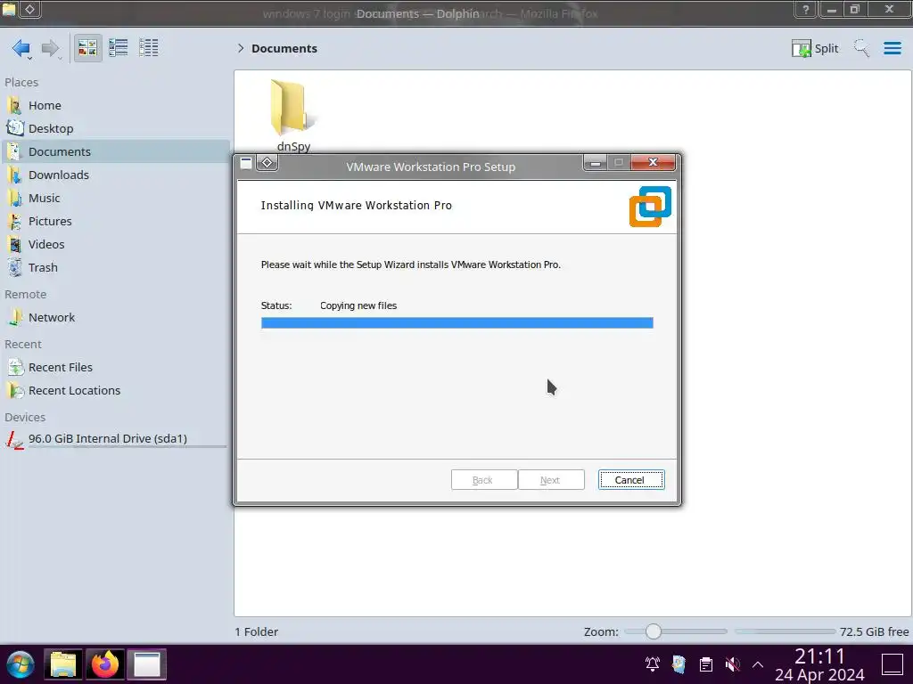
Task: Click muted volume tray icon
Action: click(x=733, y=664)
